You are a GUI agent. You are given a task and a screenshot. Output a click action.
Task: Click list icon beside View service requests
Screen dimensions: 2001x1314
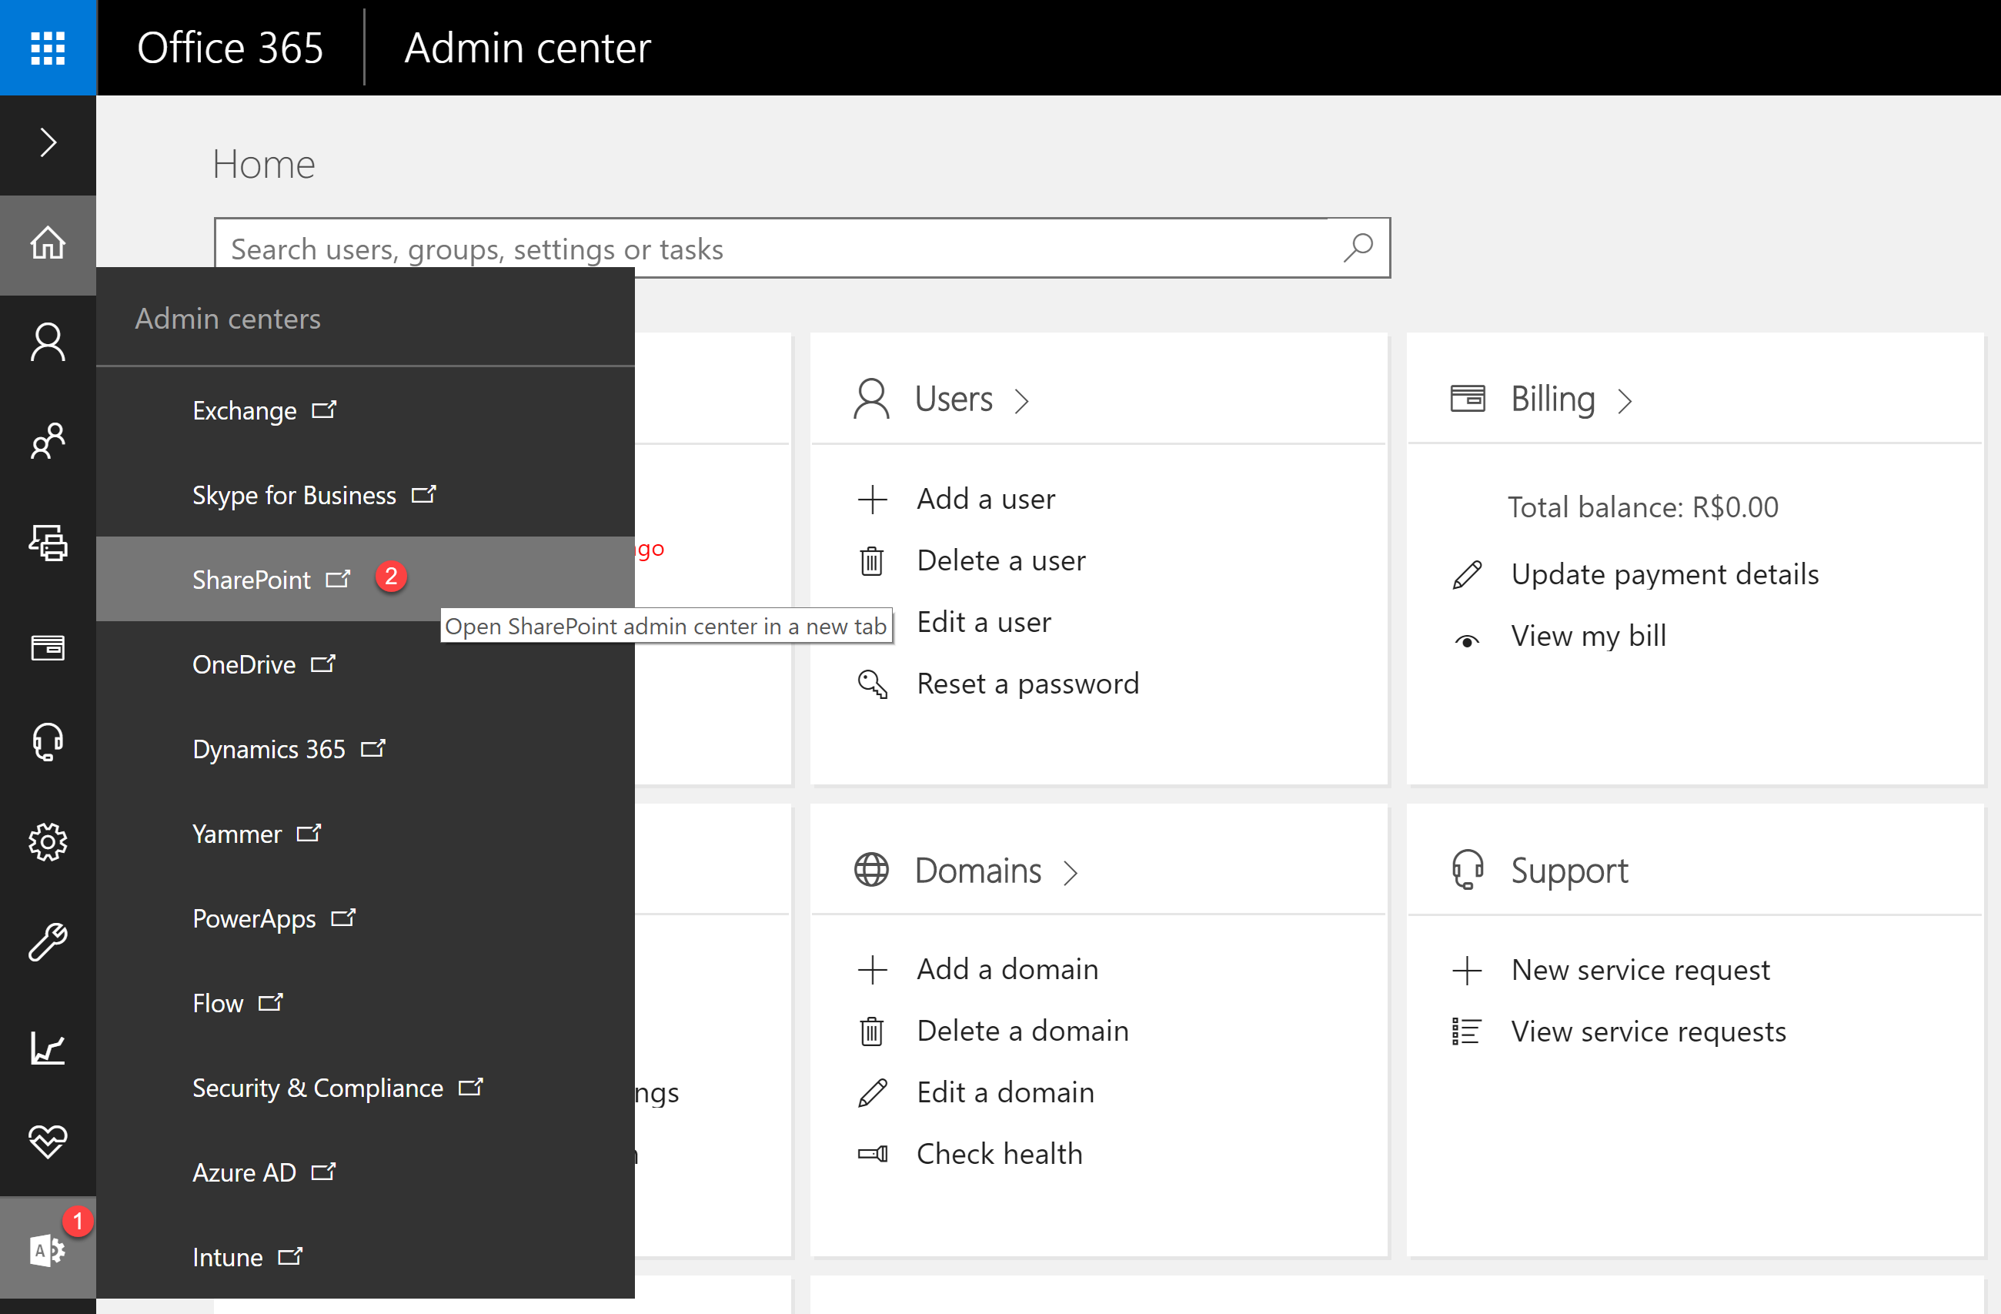point(1466,1031)
